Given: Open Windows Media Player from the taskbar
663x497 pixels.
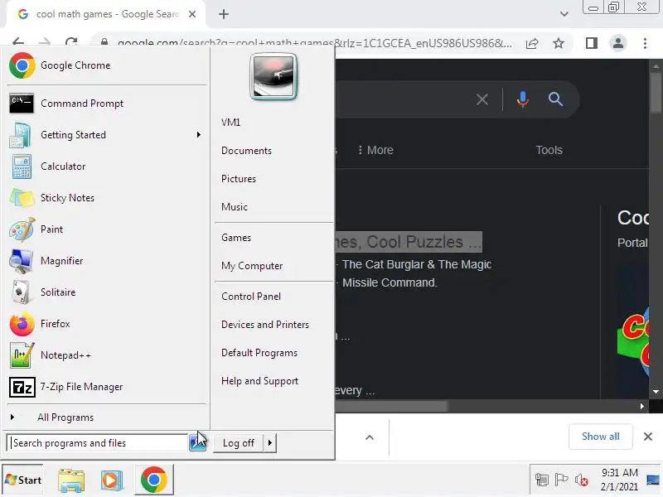Looking at the screenshot, I should pos(112,480).
